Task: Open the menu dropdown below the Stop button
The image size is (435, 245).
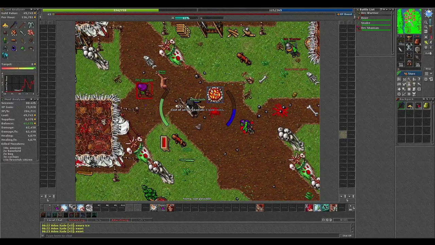Action: tap(428, 73)
